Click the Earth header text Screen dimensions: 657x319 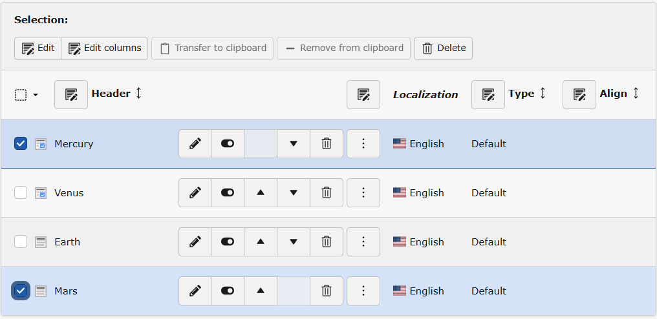coord(67,242)
